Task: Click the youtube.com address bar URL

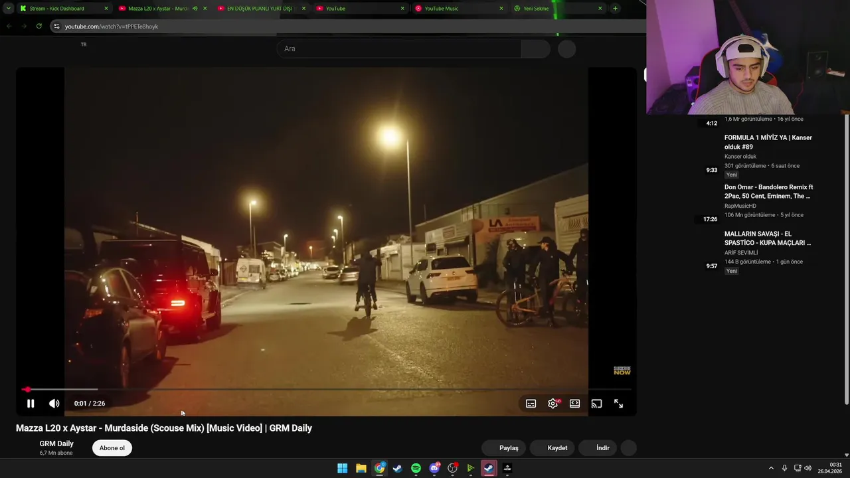Action: (112, 27)
